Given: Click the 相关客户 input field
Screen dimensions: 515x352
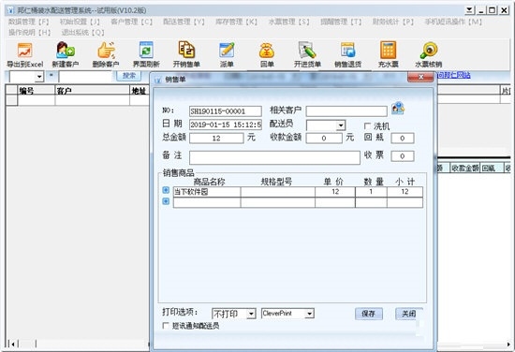Looking at the screenshot, I should point(346,111).
